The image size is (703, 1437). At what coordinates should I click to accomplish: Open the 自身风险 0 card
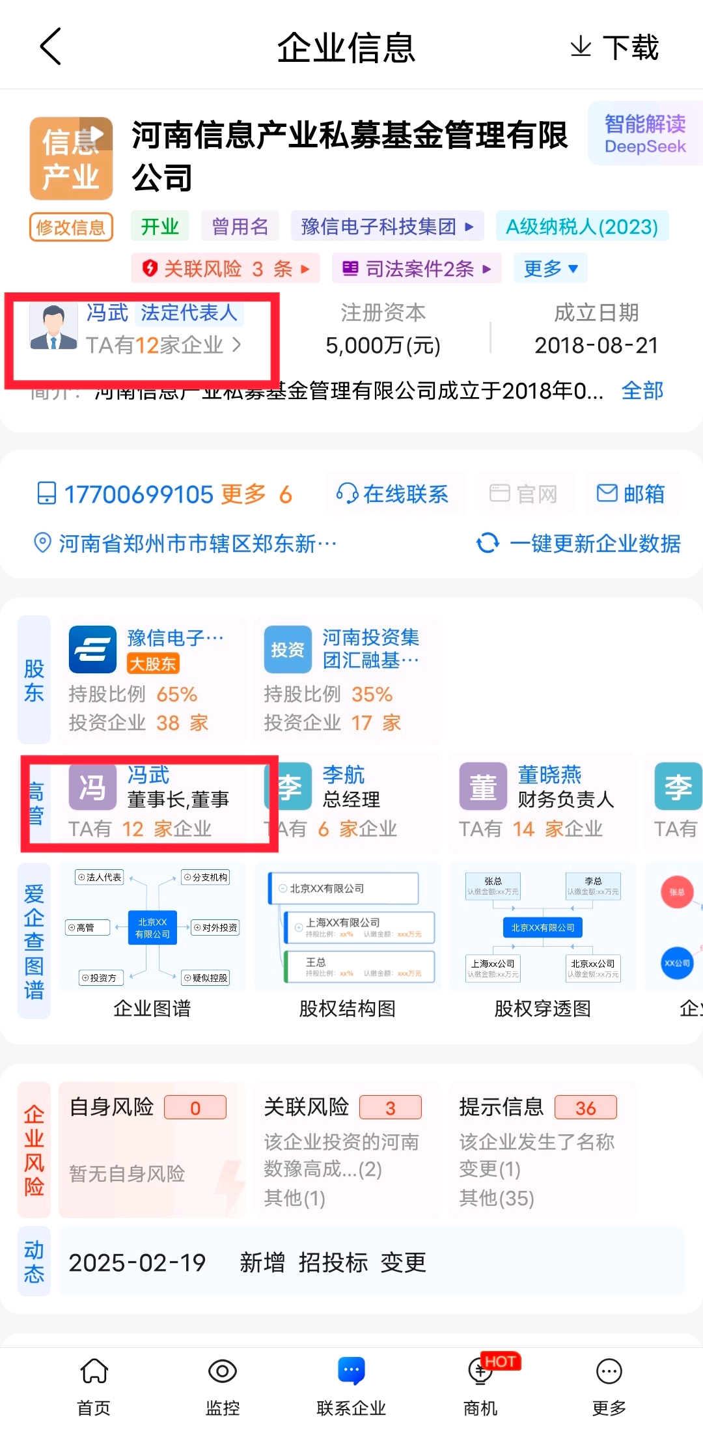click(152, 1150)
